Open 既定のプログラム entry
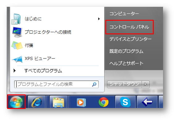 tap(126, 51)
